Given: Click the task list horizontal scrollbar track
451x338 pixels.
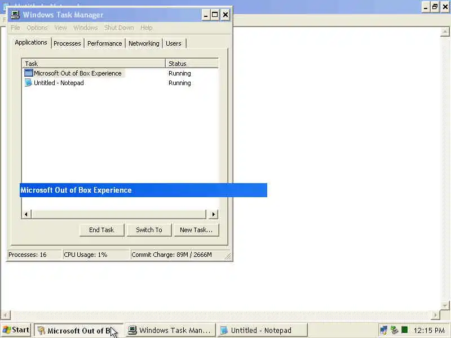Looking at the screenshot, I should coord(119,214).
